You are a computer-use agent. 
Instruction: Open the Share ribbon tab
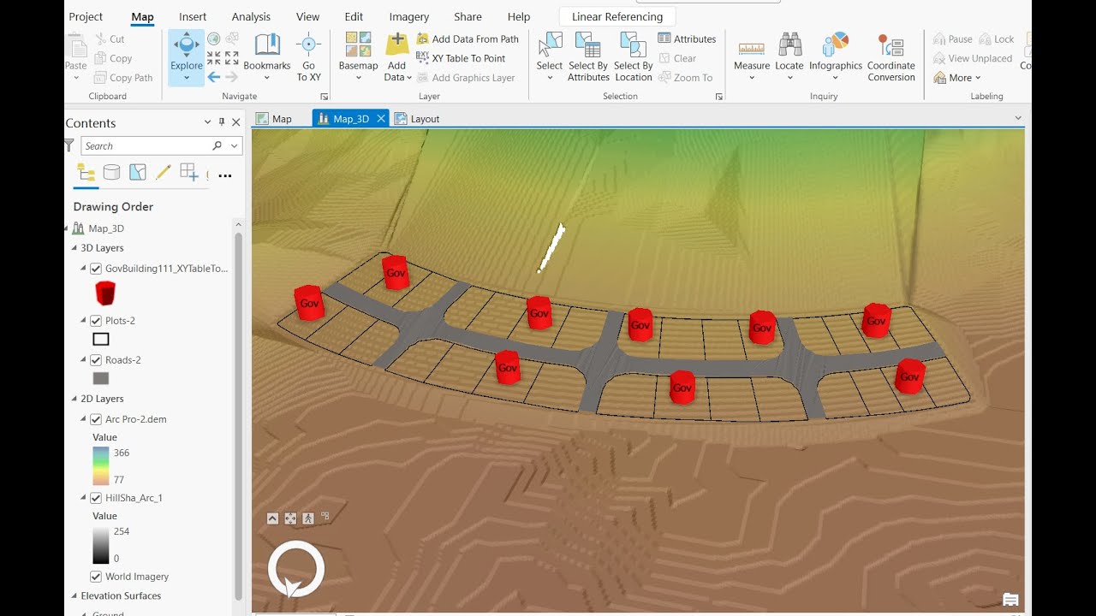pyautogui.click(x=468, y=17)
